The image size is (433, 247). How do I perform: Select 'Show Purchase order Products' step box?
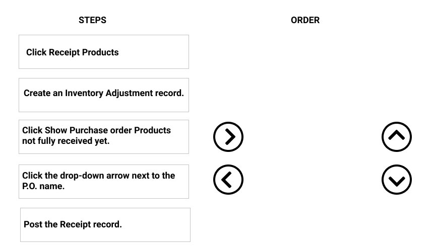tap(104, 137)
